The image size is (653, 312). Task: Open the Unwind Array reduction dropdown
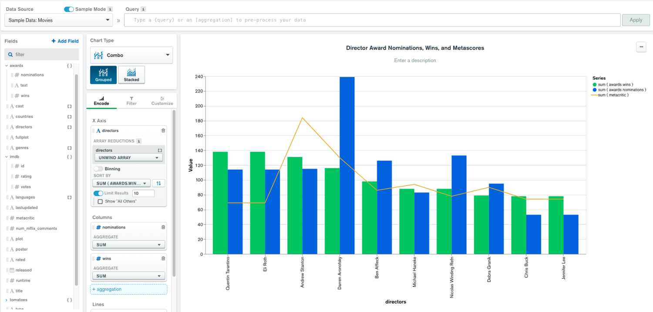[x=129, y=158]
